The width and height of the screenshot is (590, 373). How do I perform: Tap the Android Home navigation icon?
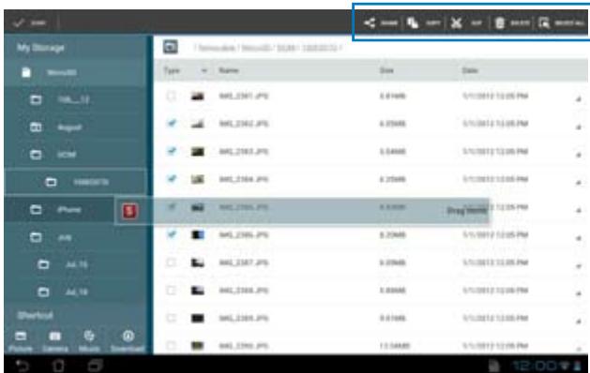coord(59,366)
